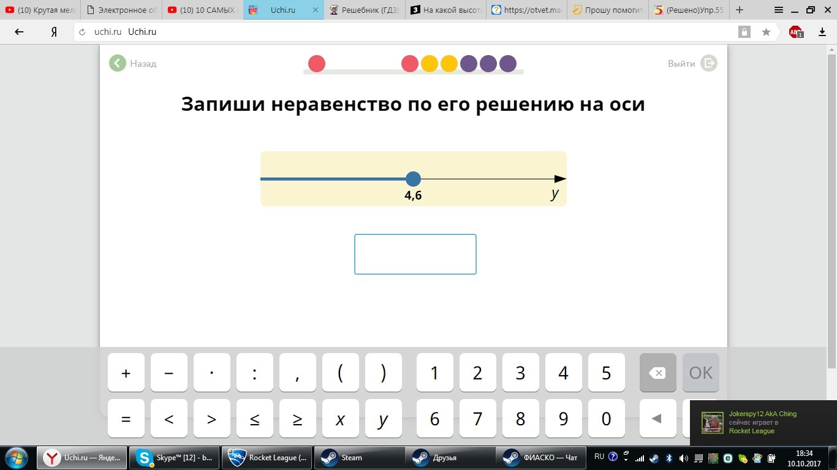Open the RU language selector in the tray

point(599,456)
